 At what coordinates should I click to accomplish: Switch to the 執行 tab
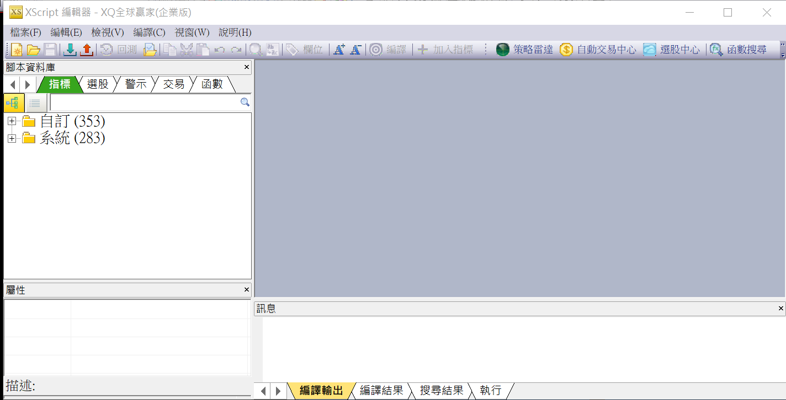click(x=491, y=391)
